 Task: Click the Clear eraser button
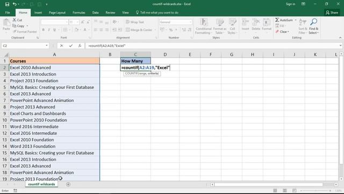click(x=283, y=32)
